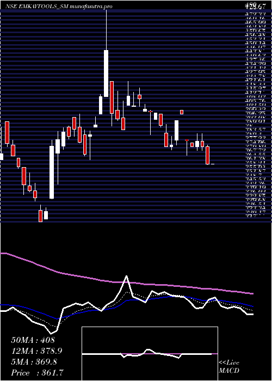Screen dimensions: 272x381
Task: Click the 12MA : 378.9 label
Action: [x=36, y=351]
